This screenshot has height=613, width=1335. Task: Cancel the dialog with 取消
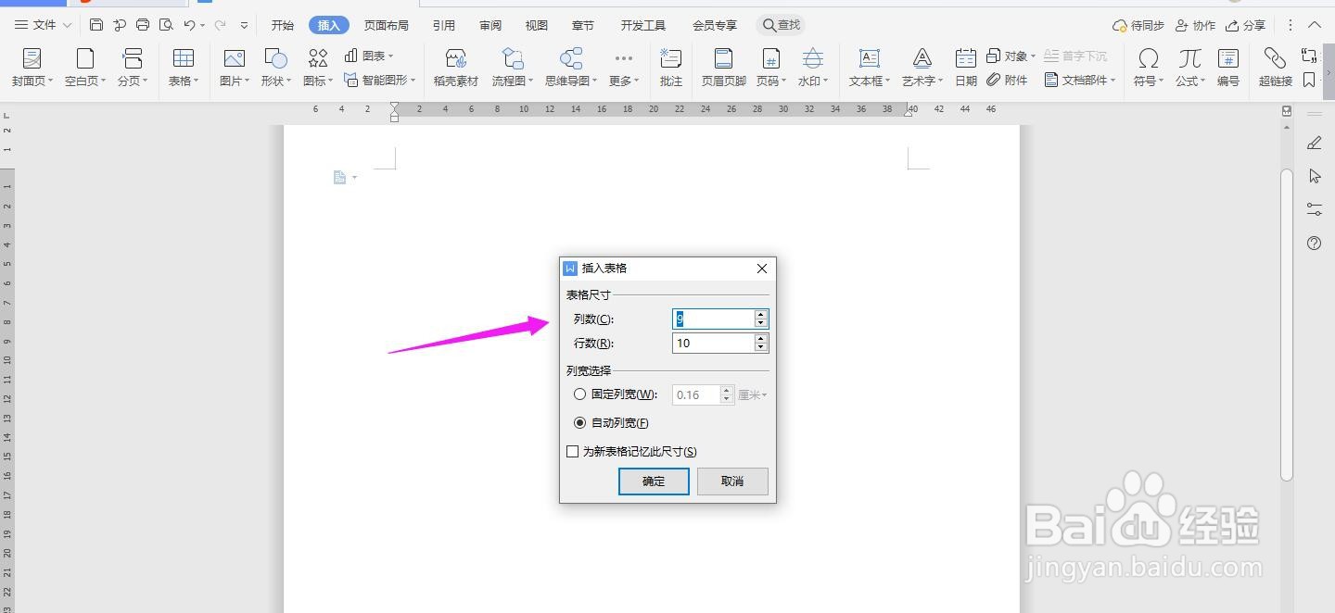[732, 481]
